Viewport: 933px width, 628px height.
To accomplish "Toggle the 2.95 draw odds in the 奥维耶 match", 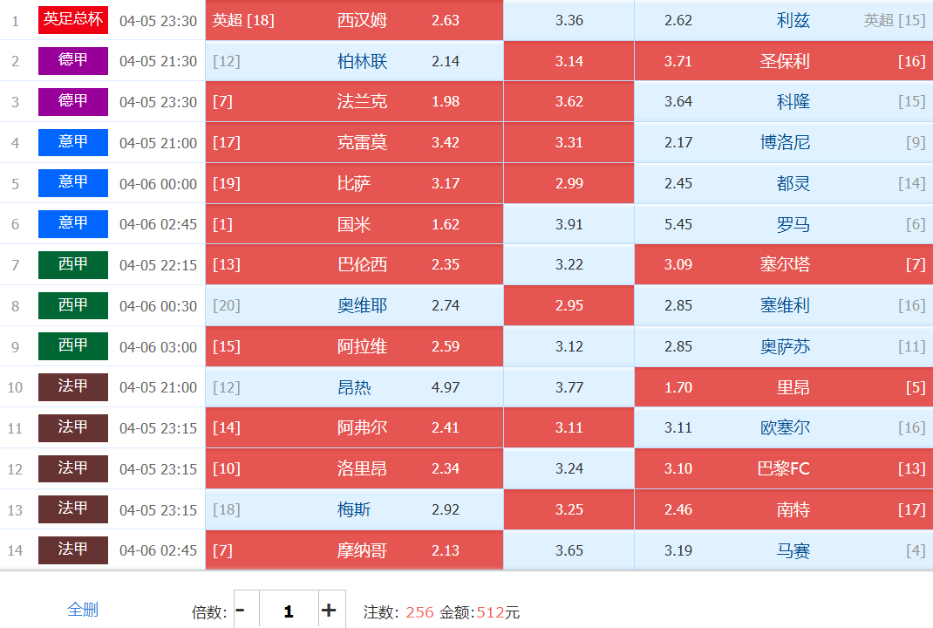I will click(569, 305).
